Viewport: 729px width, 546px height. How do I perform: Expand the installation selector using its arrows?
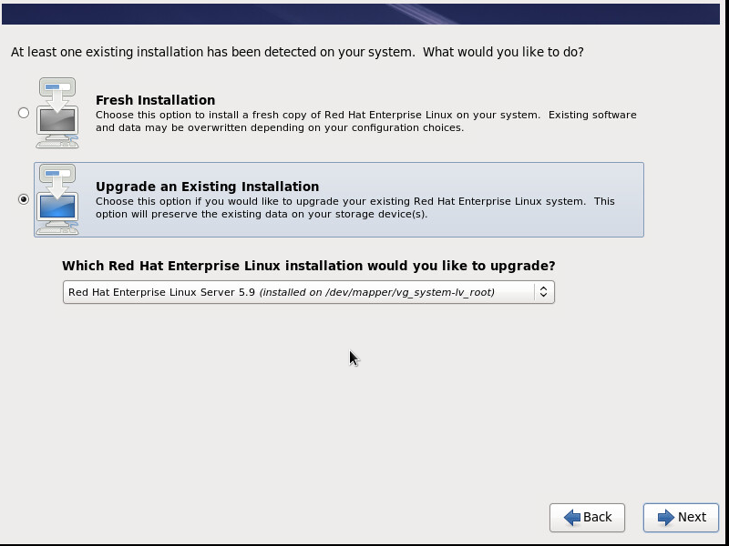(543, 292)
